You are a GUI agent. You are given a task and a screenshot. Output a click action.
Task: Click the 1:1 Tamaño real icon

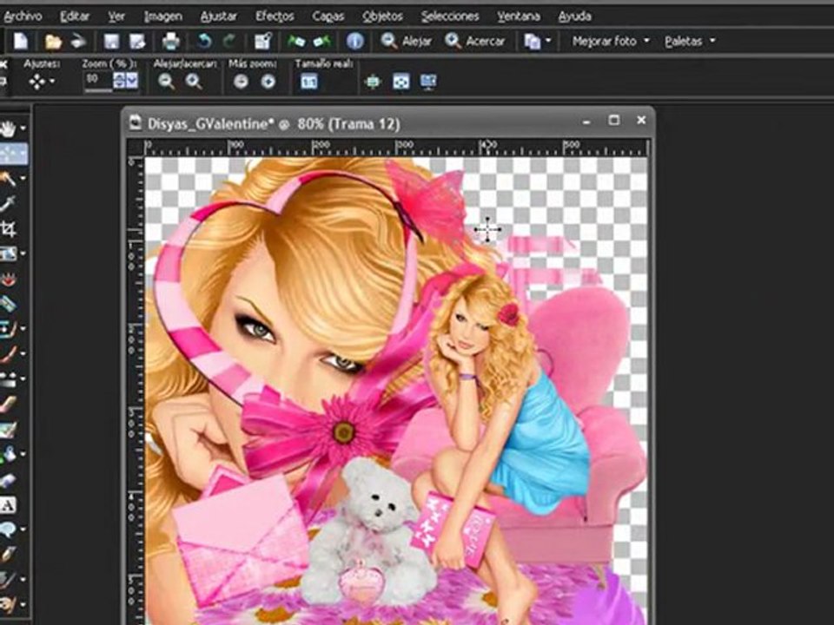tap(309, 82)
